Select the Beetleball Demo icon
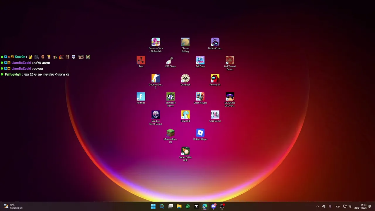This screenshot has width=375, height=211. (x=171, y=99)
